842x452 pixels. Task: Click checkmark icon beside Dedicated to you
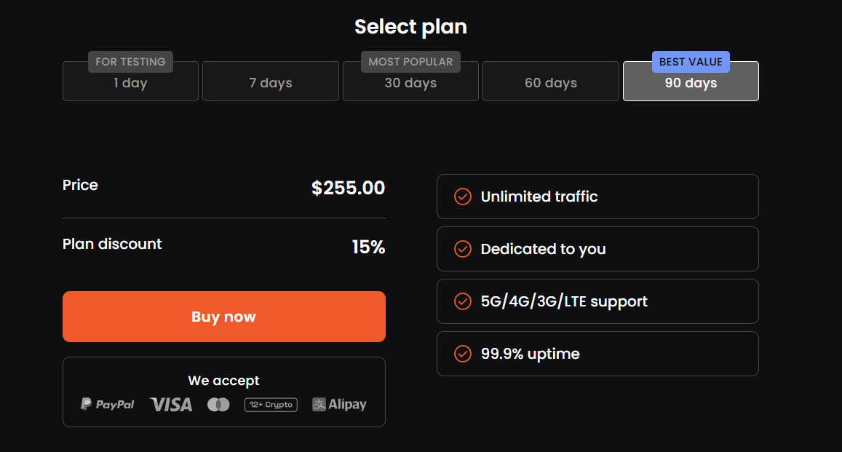(463, 249)
